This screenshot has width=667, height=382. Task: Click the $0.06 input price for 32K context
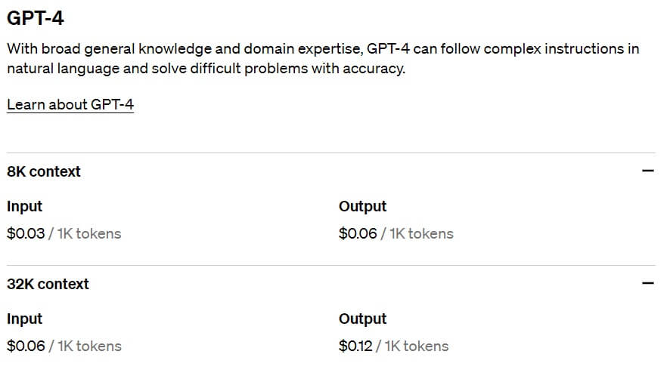[x=26, y=346]
